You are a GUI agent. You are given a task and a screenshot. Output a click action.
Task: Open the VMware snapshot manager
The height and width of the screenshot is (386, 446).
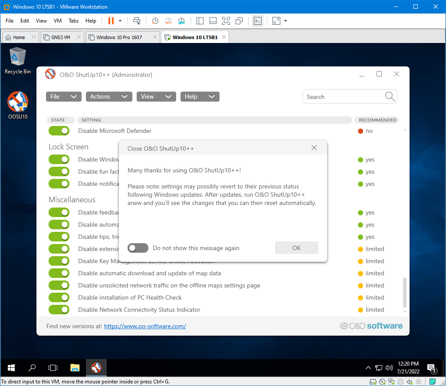click(x=181, y=21)
